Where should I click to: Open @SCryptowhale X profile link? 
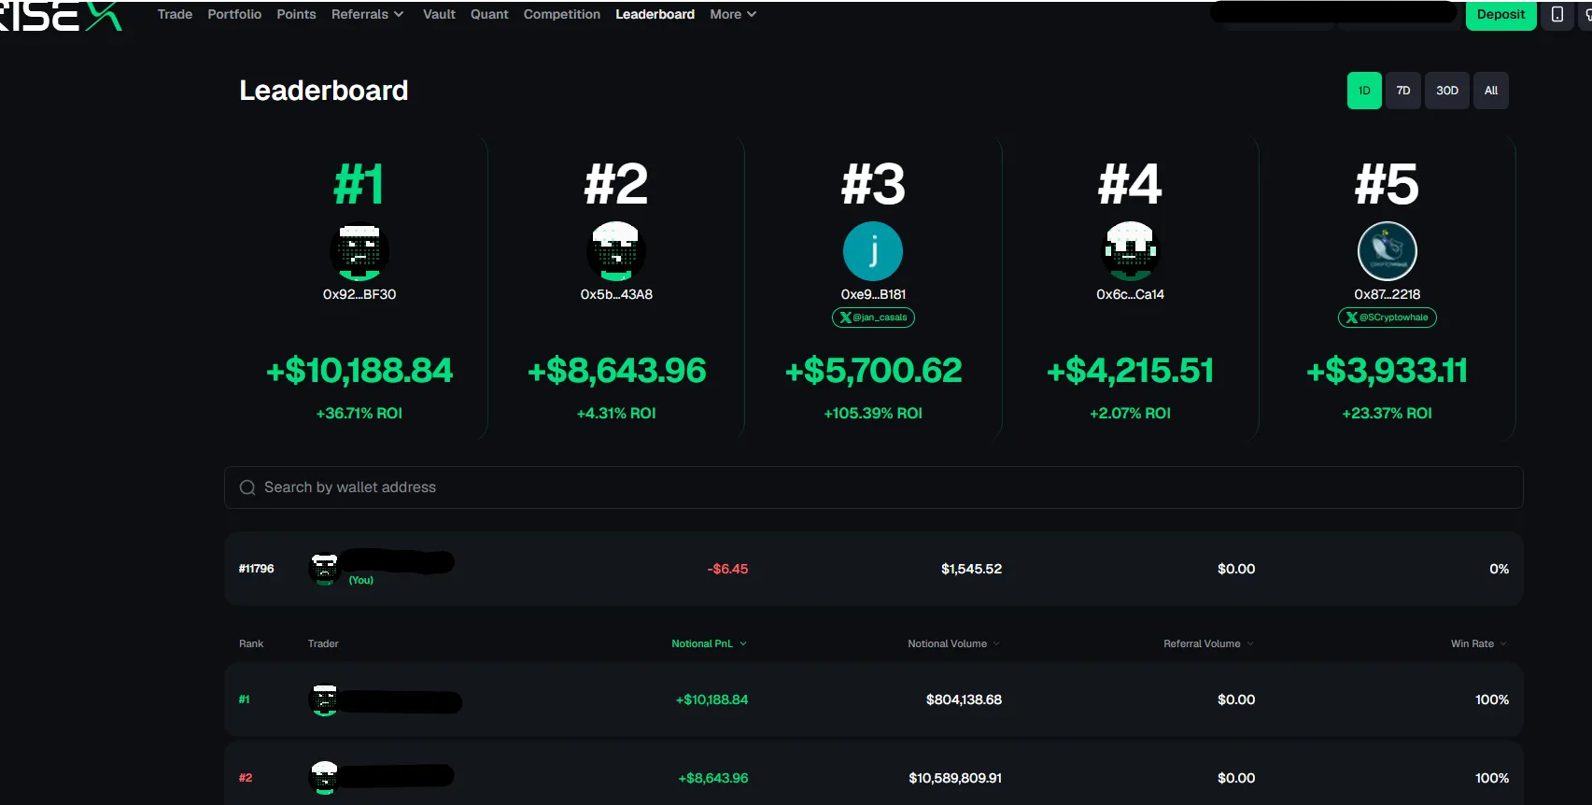(1387, 318)
